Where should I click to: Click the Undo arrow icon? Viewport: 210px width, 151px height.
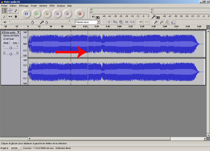[x=141, y=22]
